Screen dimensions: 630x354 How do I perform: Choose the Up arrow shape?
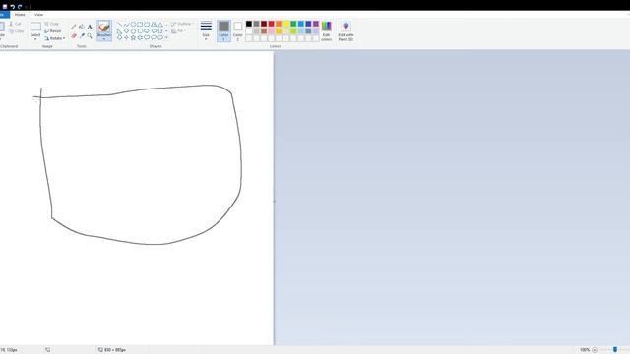point(160,30)
